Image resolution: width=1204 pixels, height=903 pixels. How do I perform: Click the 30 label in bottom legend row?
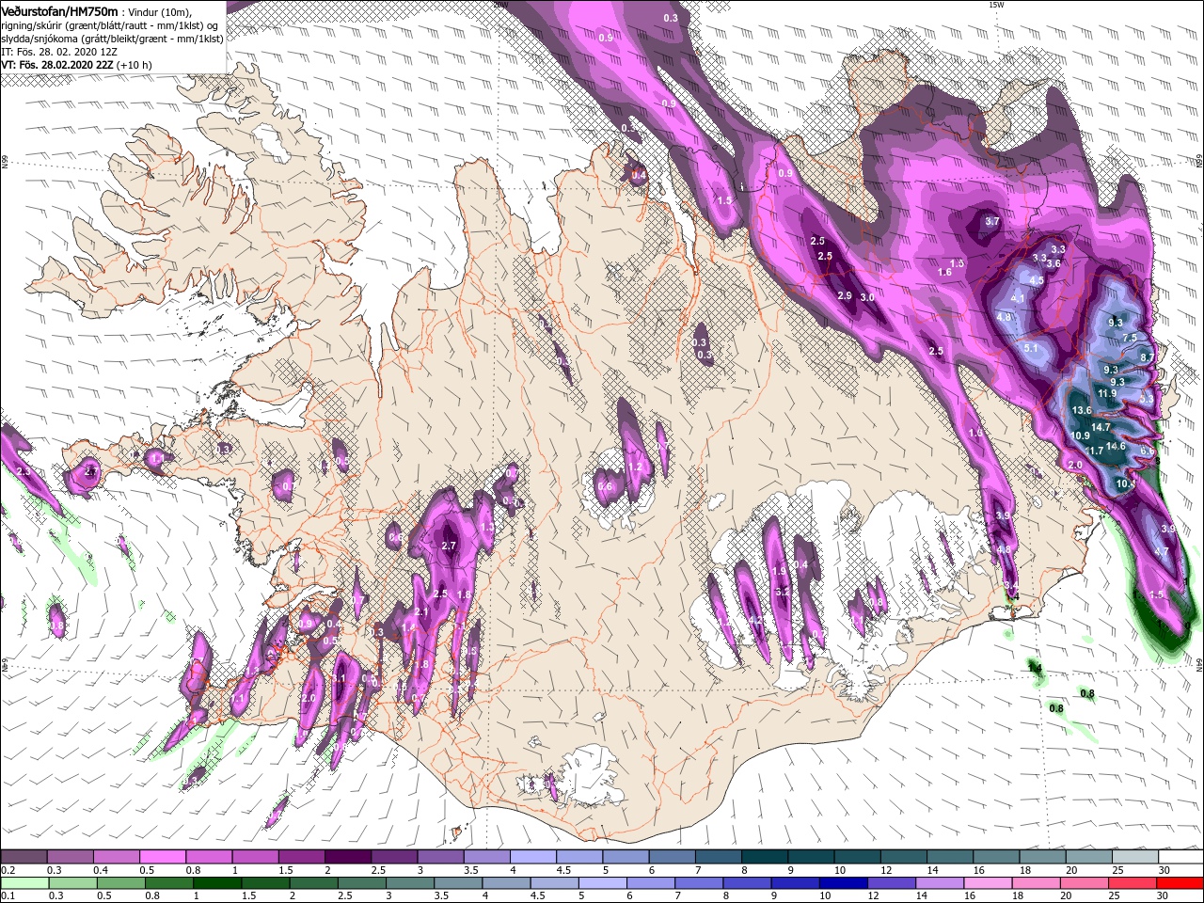pos(1164,895)
